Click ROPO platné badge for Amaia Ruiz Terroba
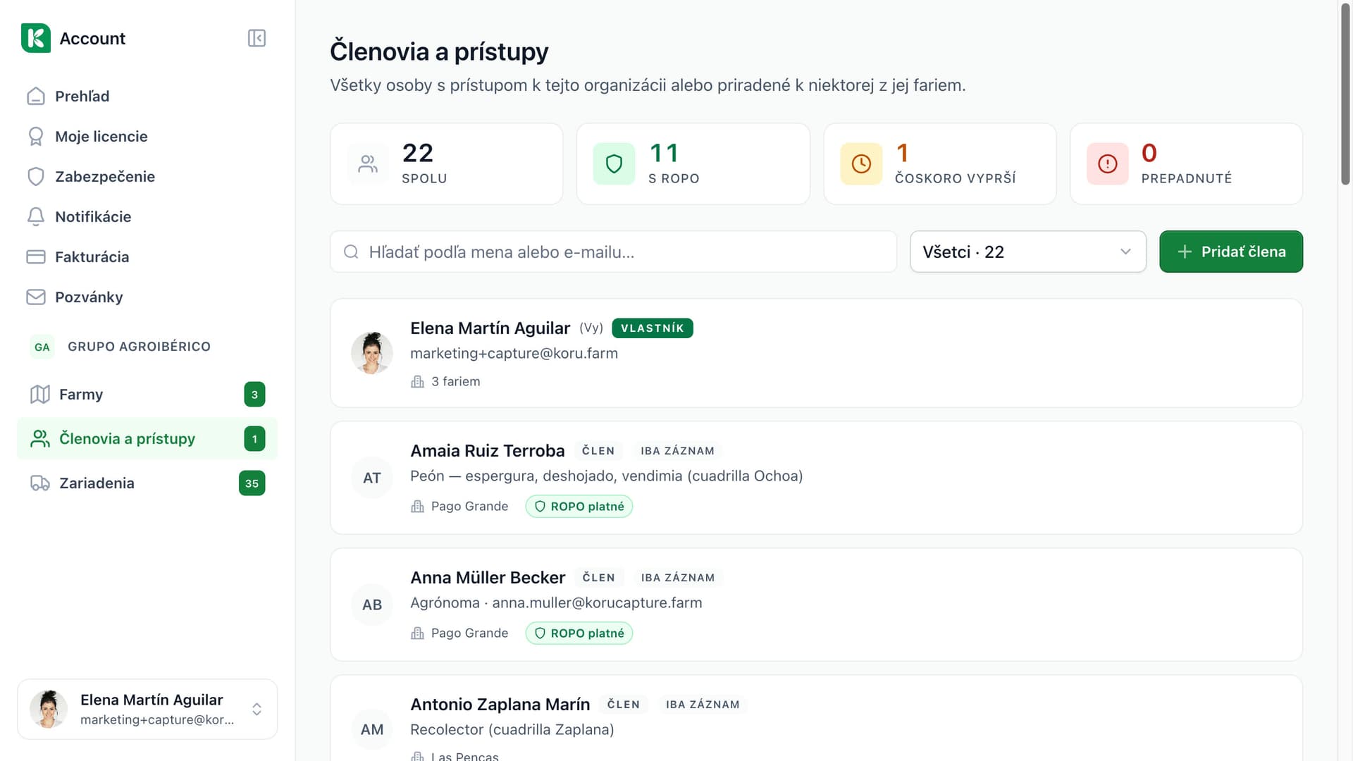The image size is (1353, 761). 579,507
